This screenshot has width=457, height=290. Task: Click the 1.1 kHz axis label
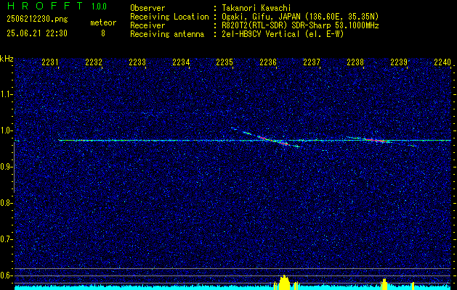coord(7,94)
